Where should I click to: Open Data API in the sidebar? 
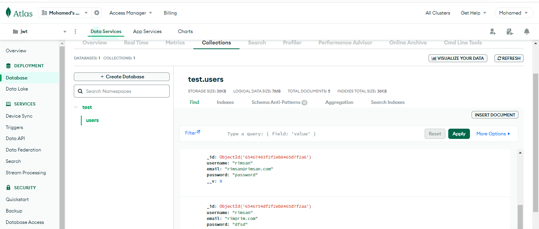[15, 139]
